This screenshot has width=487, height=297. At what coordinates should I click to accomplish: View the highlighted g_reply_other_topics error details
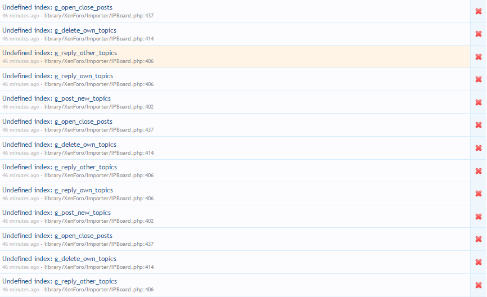[85, 53]
